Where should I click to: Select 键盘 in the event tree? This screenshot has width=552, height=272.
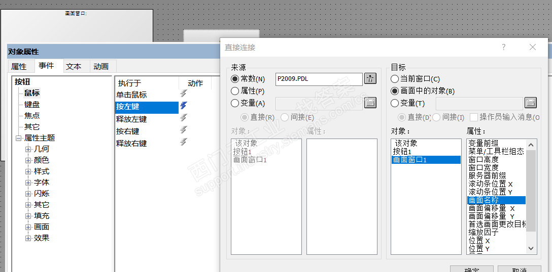[31, 104]
